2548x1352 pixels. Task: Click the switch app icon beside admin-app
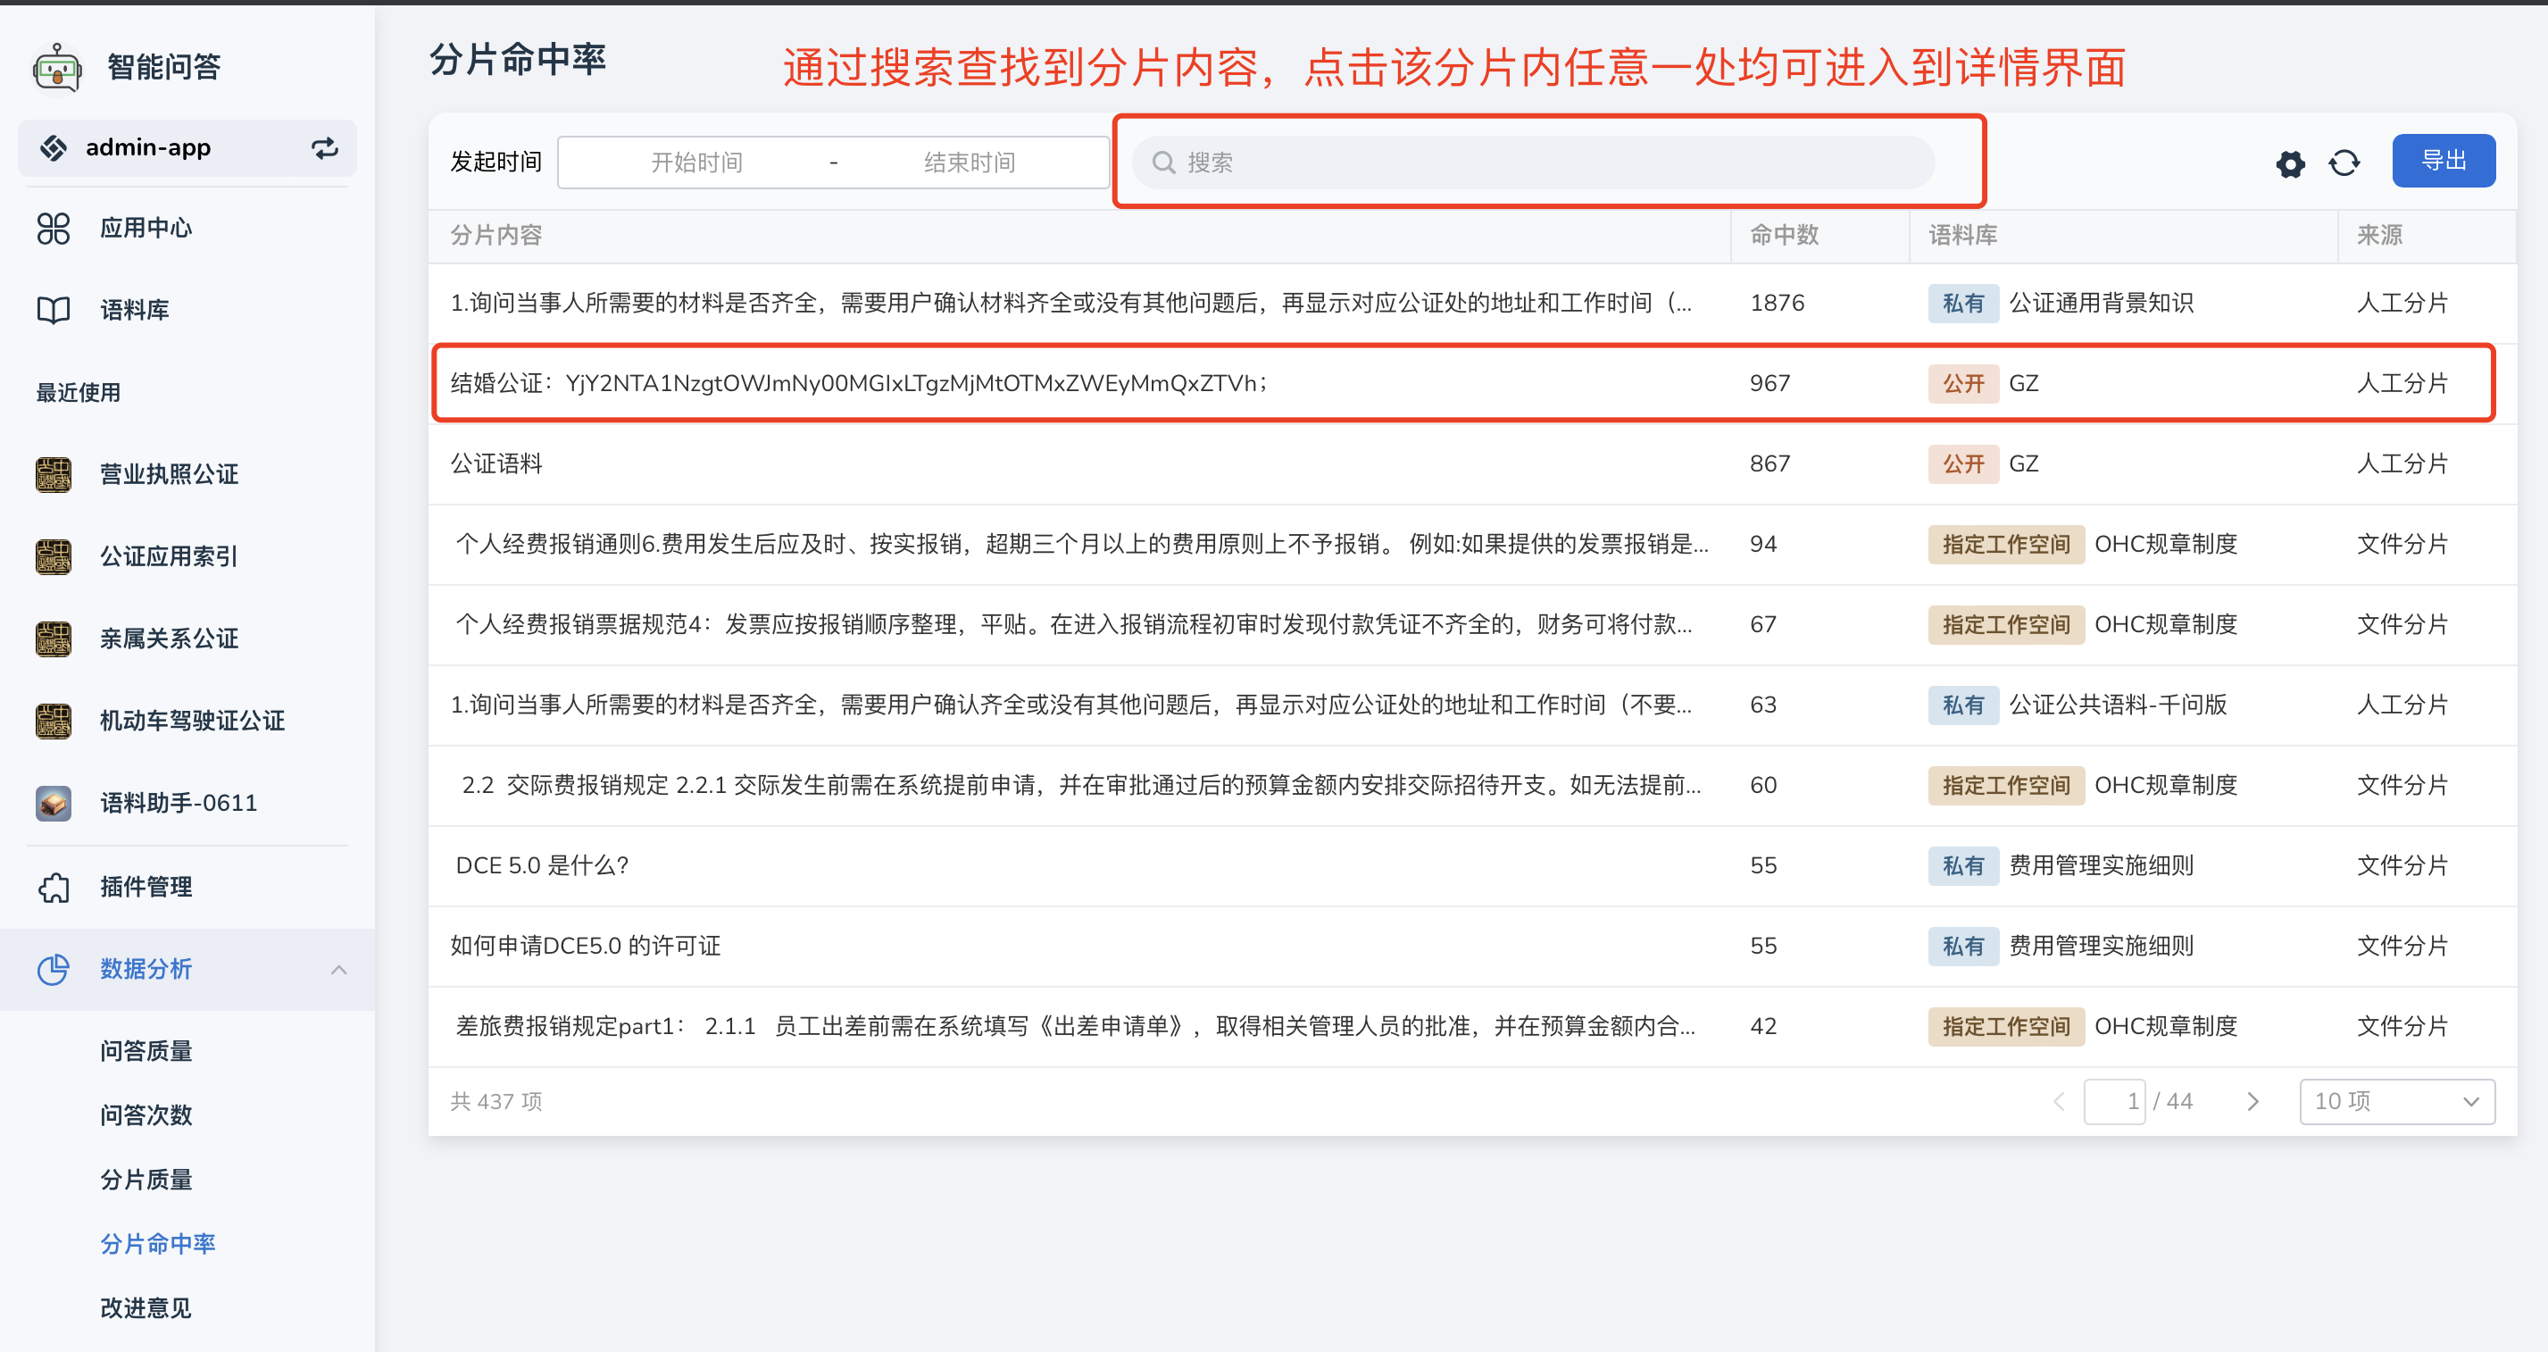[x=324, y=147]
